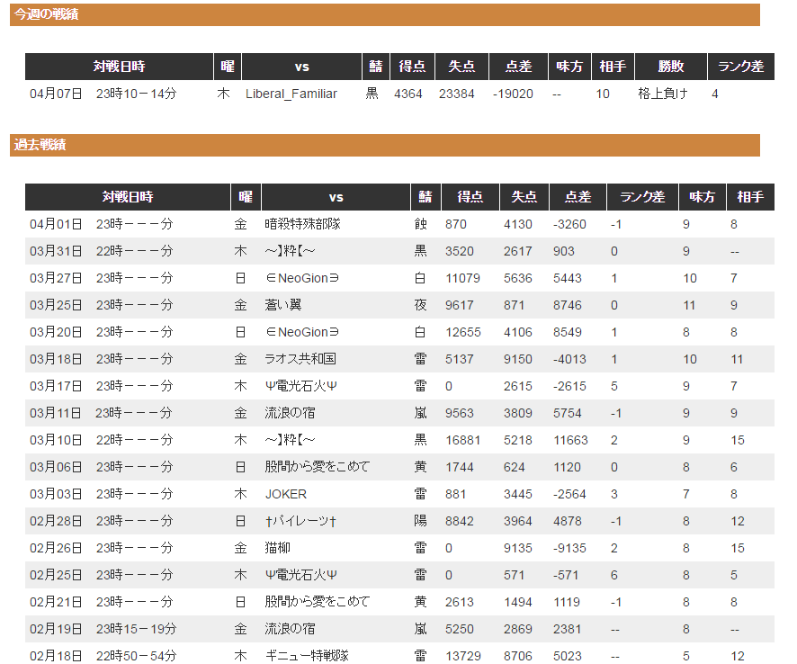The height and width of the screenshot is (664, 797).
Task: Click ギニュー特戦隊 opponent name
Action: click(x=307, y=656)
